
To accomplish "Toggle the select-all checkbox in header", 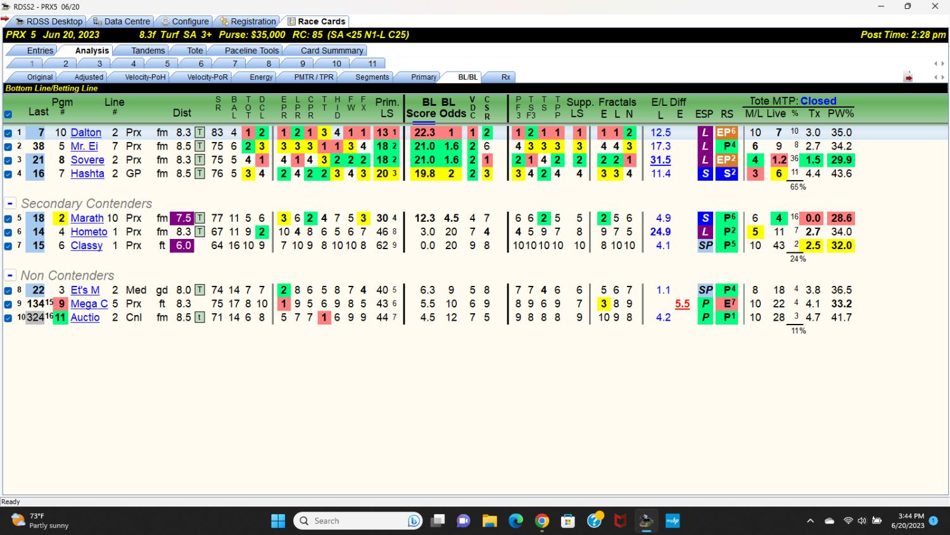I will click(8, 115).
